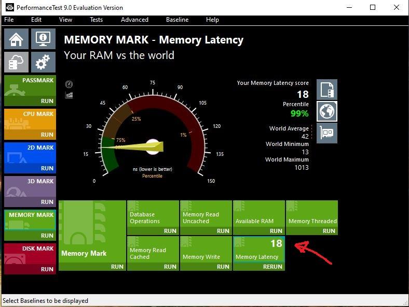Image resolution: width=409 pixels, height=307 pixels.
Task: Select the CPU MARK tile
Action: pyautogui.click(x=30, y=119)
